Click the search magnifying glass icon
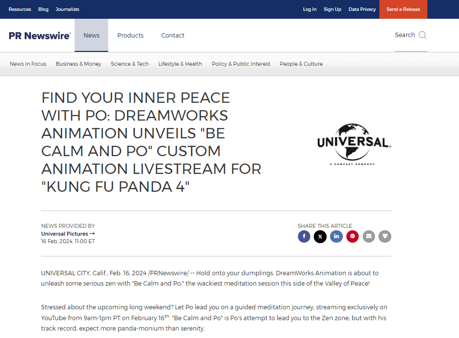Viewport: 459px width, 338px height. 422,35
